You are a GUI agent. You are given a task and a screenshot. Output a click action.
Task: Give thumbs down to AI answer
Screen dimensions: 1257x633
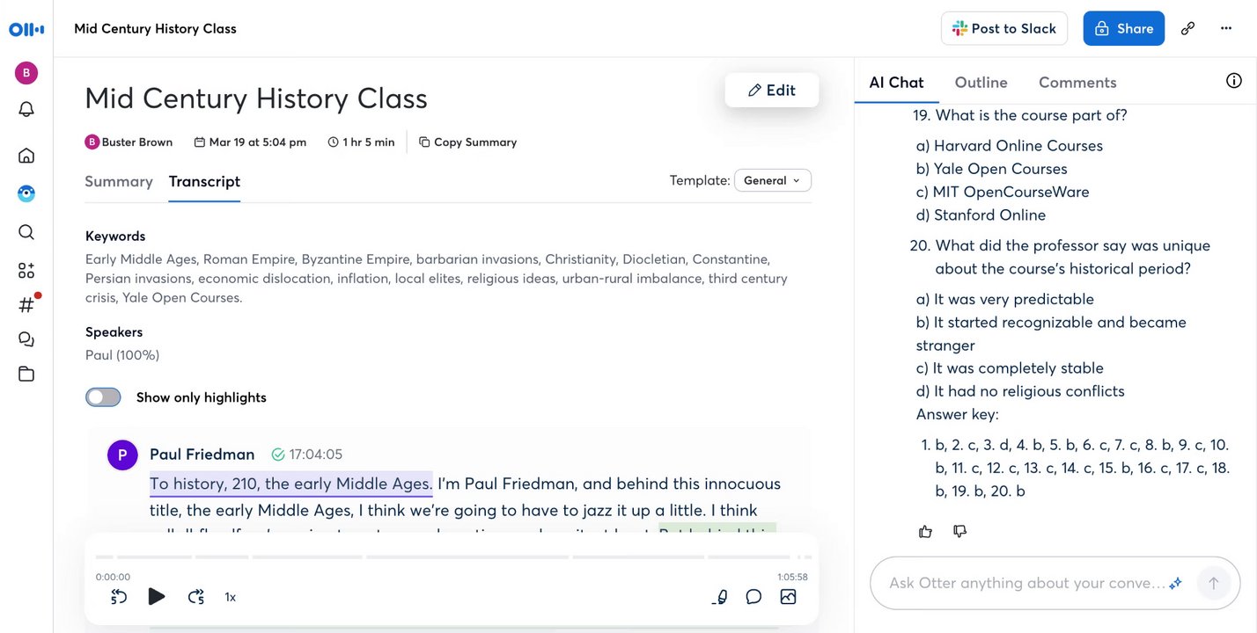coord(960,531)
